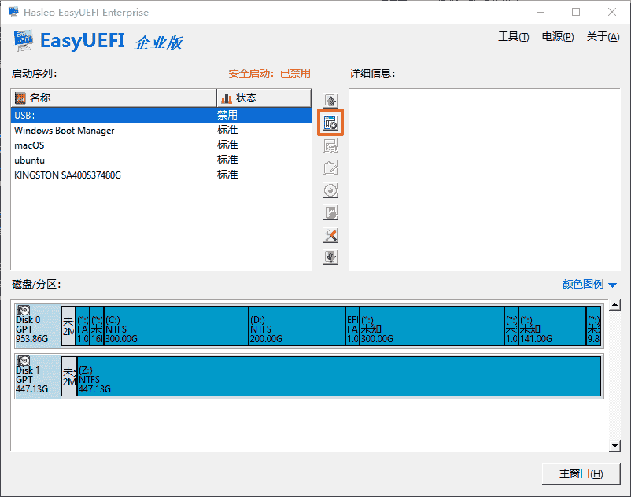631x497 pixels.
Task: Click the disk panel scrollbar down arrow
Action: [x=615, y=446]
